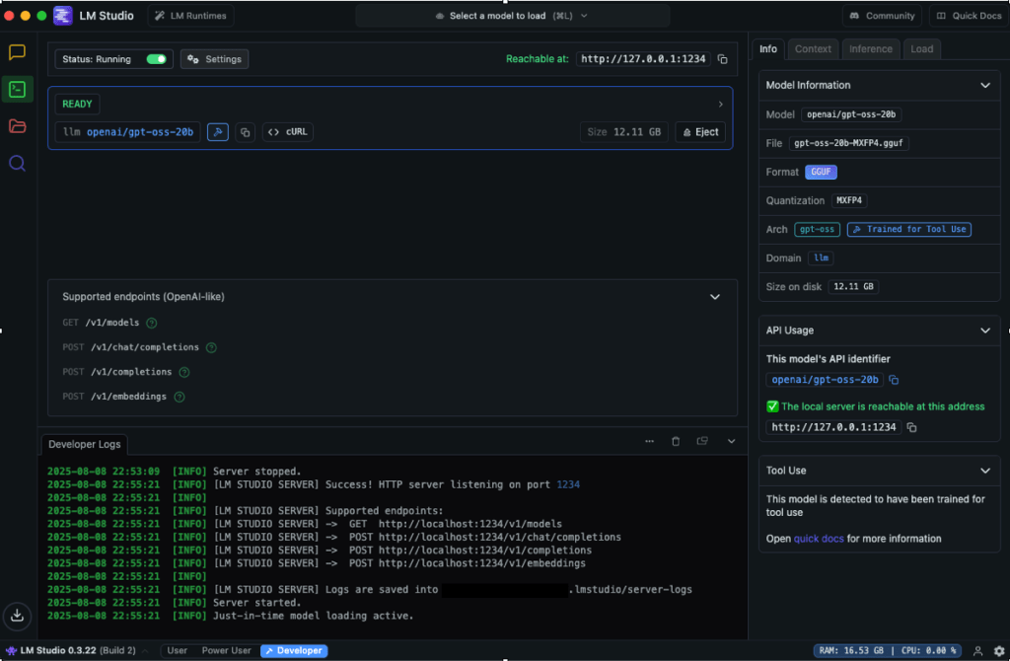The height and width of the screenshot is (661, 1010).
Task: Select the User mode option
Action: (x=178, y=651)
